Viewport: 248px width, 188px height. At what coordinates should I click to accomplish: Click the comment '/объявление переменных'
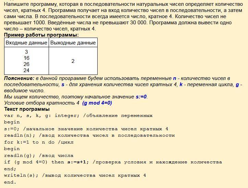(118, 116)
